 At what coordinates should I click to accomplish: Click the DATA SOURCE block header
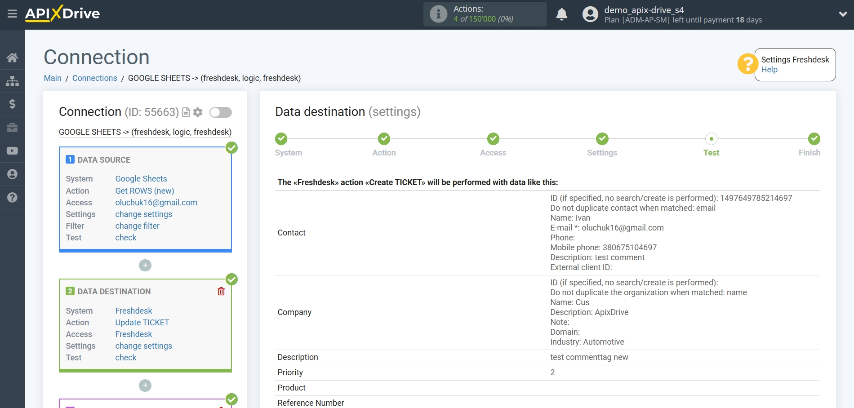104,160
